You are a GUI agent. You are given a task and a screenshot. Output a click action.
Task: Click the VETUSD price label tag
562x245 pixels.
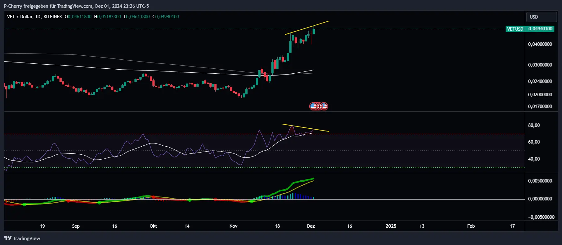[x=515, y=29]
